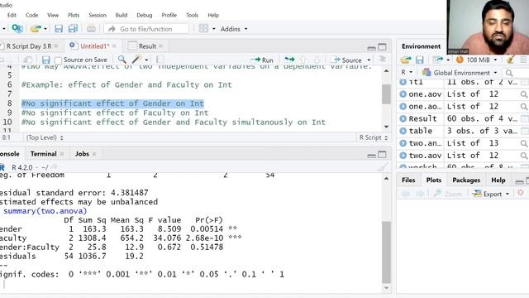Save current document from main toolbar
The height and width of the screenshot is (298, 529).
pos(59,29)
